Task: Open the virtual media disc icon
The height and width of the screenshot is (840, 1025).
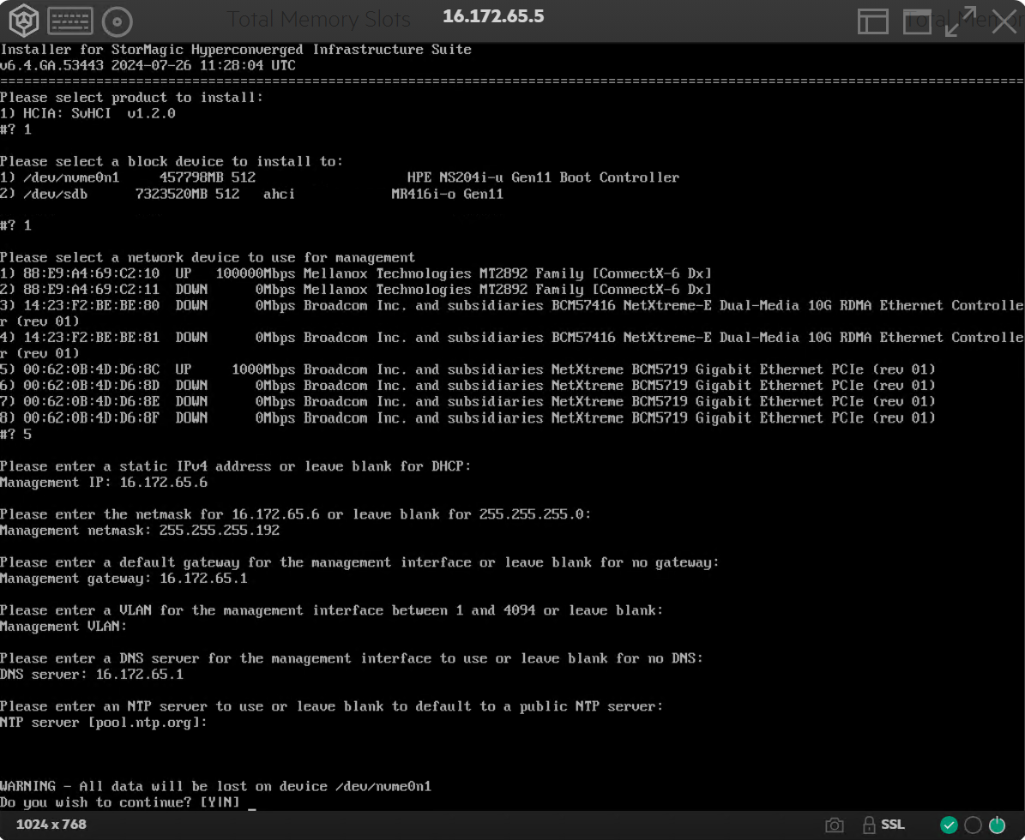Action: pos(117,21)
